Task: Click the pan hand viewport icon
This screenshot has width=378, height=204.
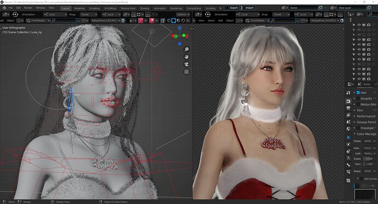Action: point(186,57)
